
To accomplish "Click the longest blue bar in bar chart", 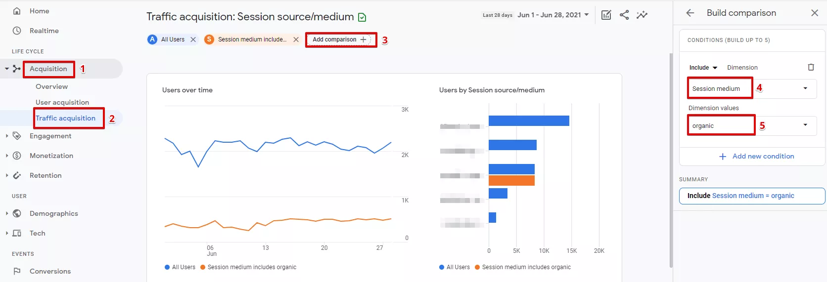I will click(529, 121).
